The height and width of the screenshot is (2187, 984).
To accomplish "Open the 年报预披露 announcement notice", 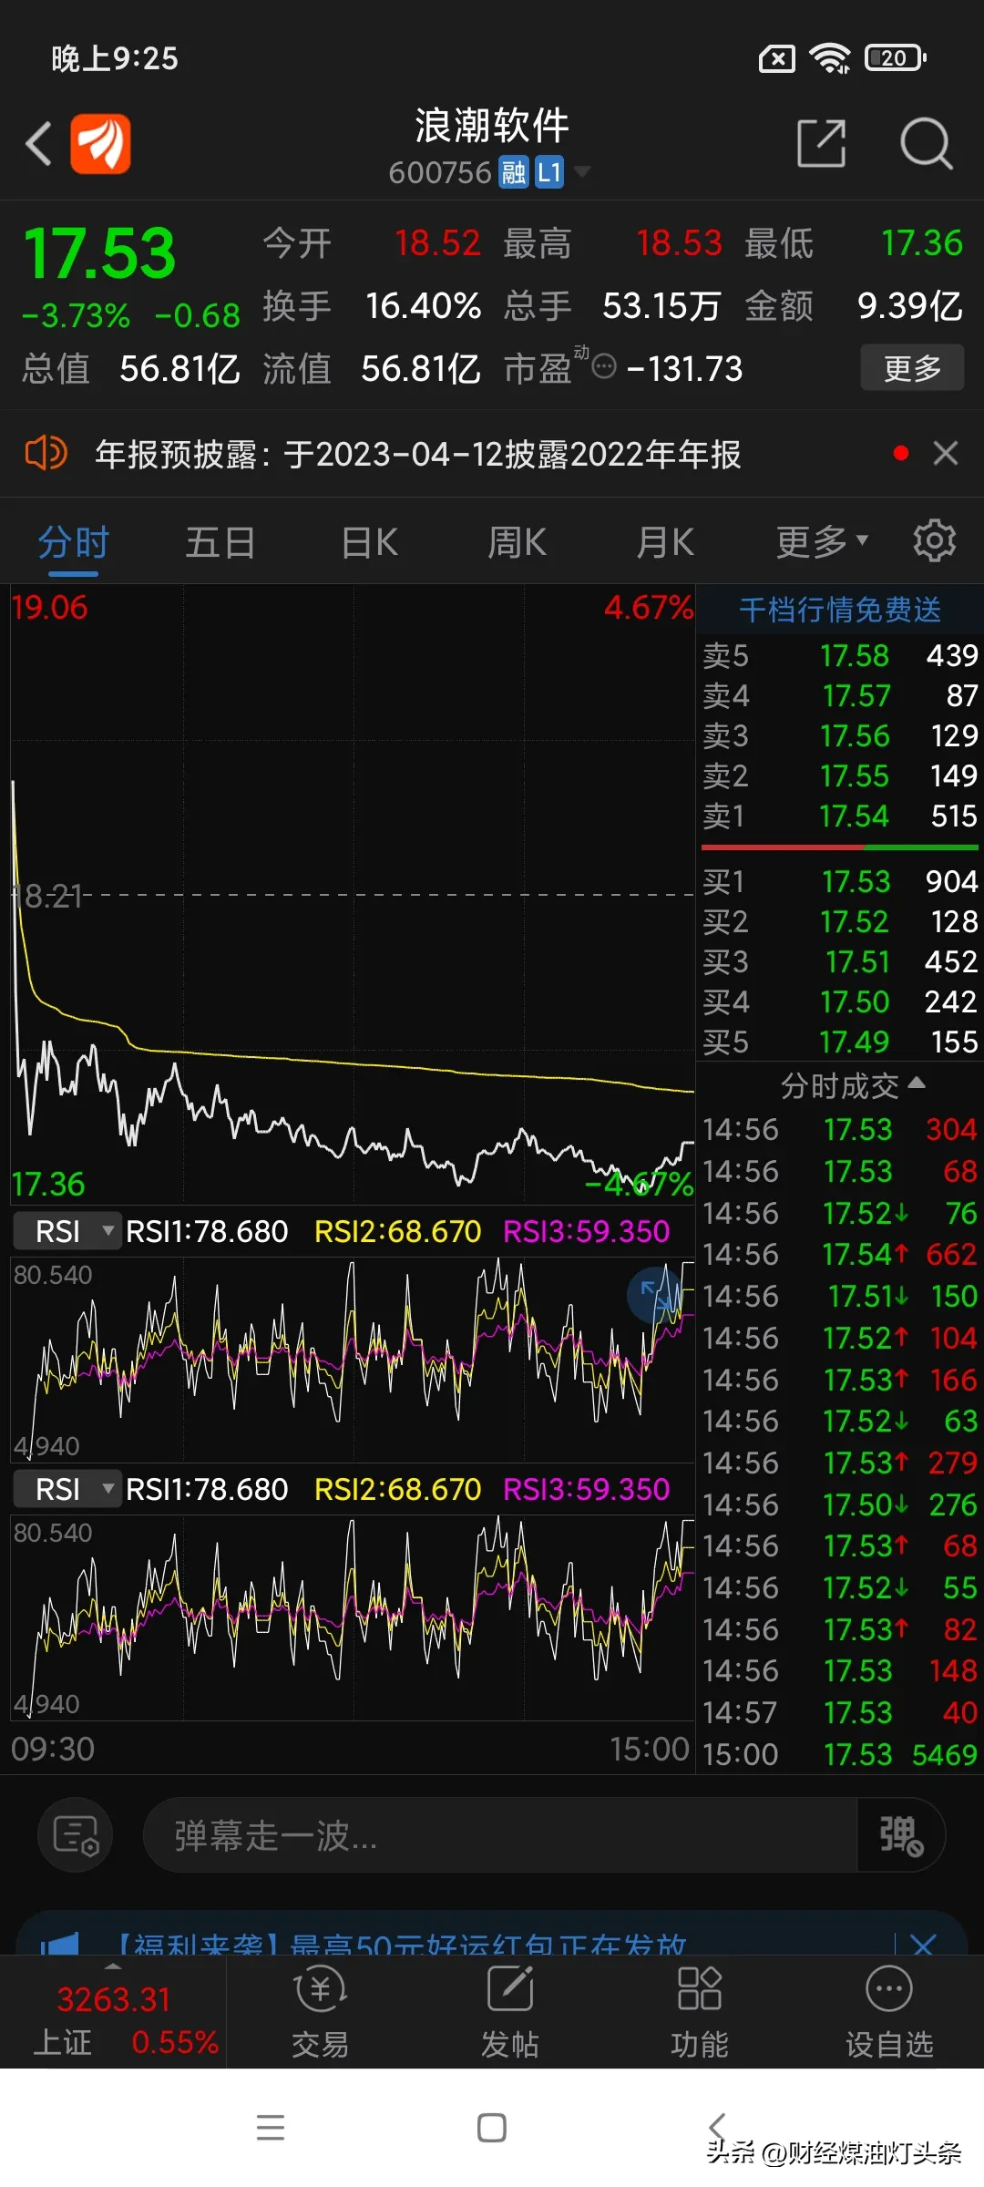I will coord(418,454).
